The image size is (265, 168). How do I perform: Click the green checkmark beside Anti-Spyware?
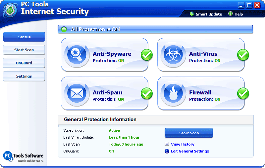pyautogui.click(x=147, y=55)
